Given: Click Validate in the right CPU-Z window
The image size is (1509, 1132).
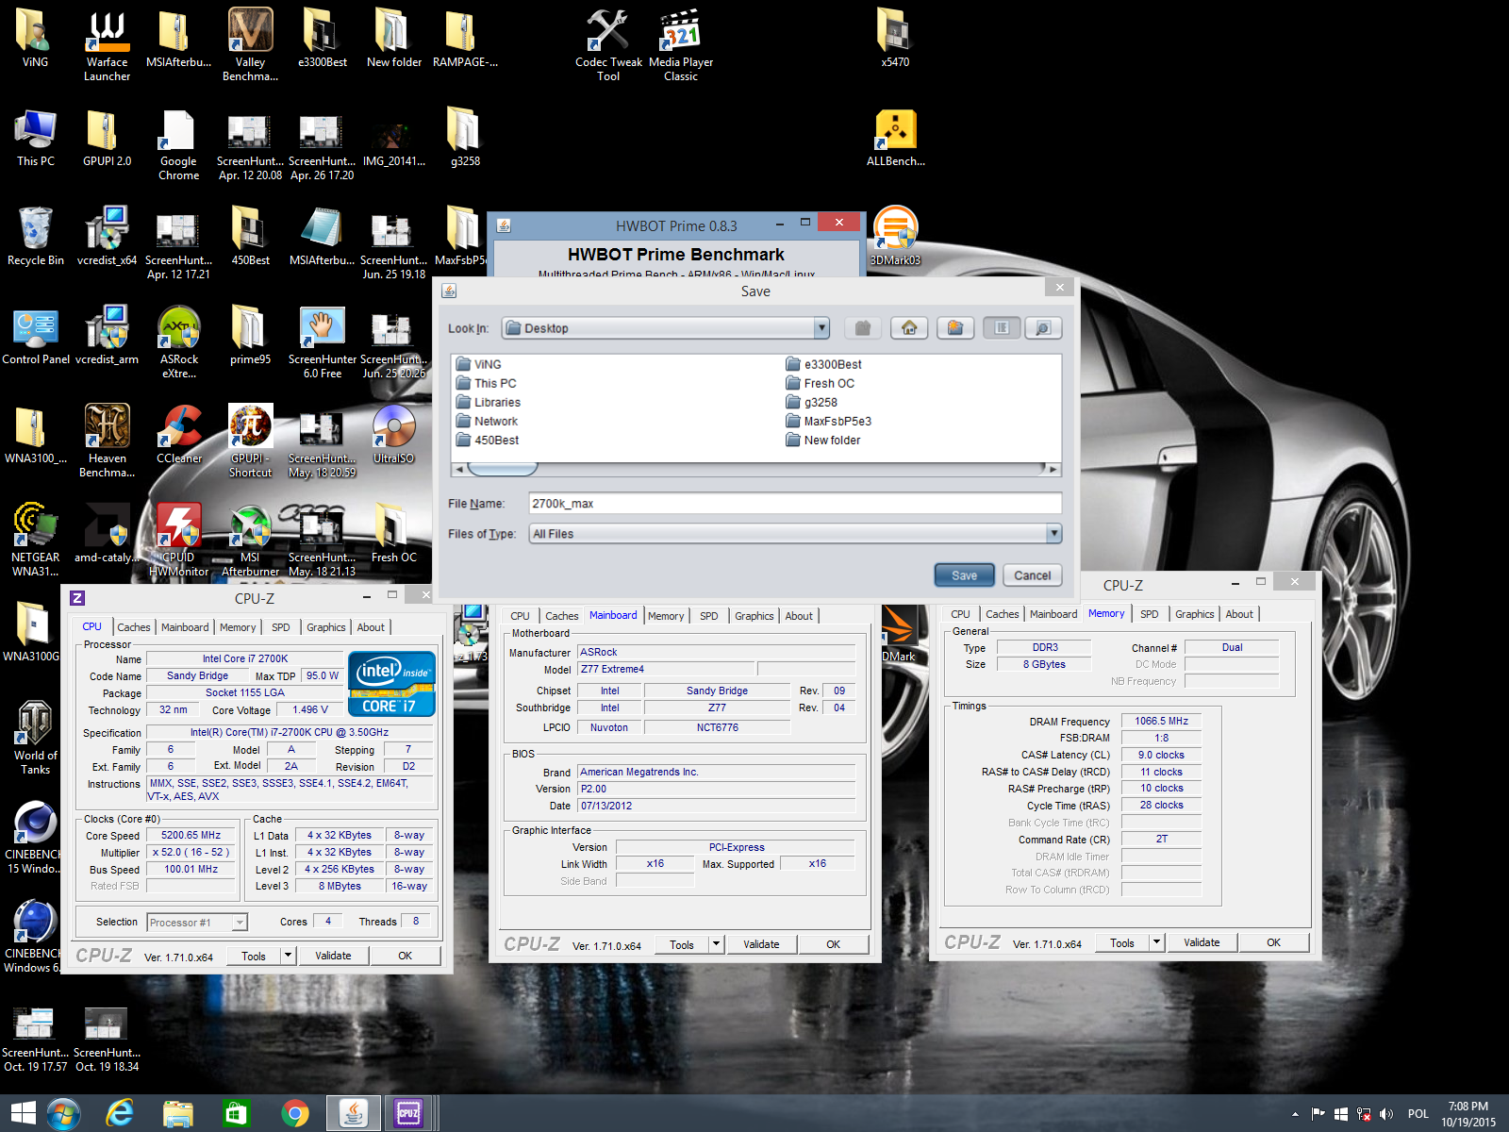Looking at the screenshot, I should point(1202,942).
